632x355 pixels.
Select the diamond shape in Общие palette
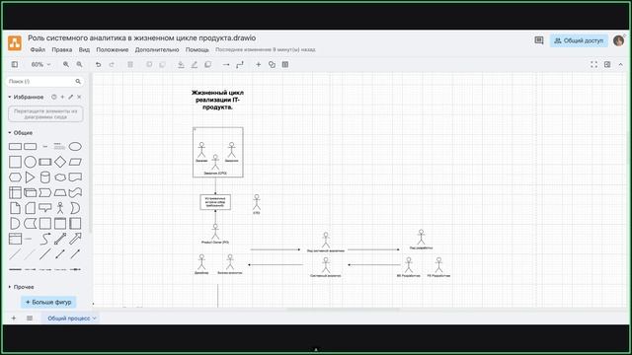(x=60, y=162)
